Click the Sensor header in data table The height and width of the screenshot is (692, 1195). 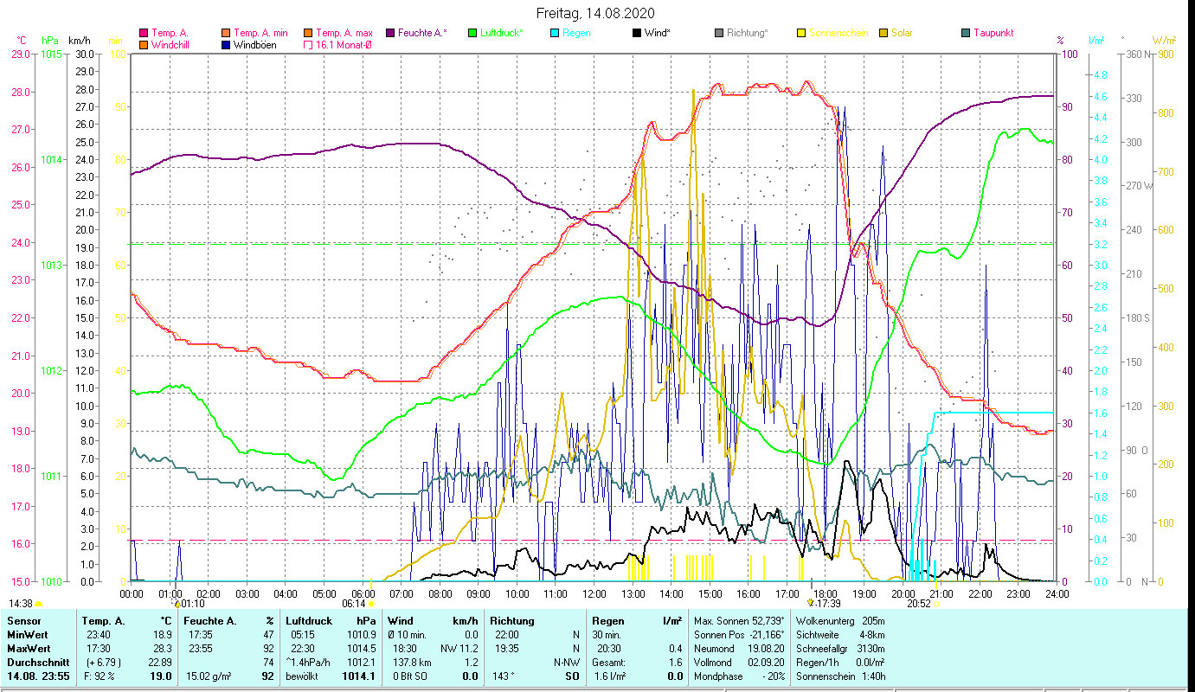24,621
